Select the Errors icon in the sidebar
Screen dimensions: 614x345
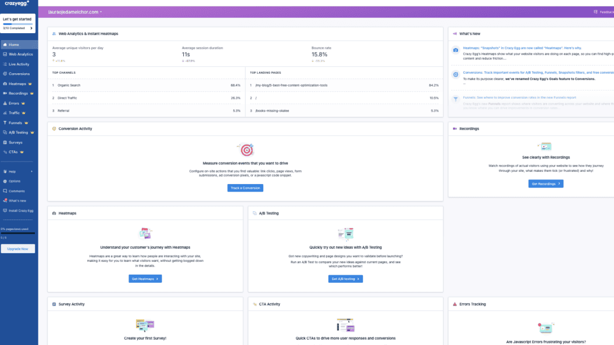coord(6,103)
